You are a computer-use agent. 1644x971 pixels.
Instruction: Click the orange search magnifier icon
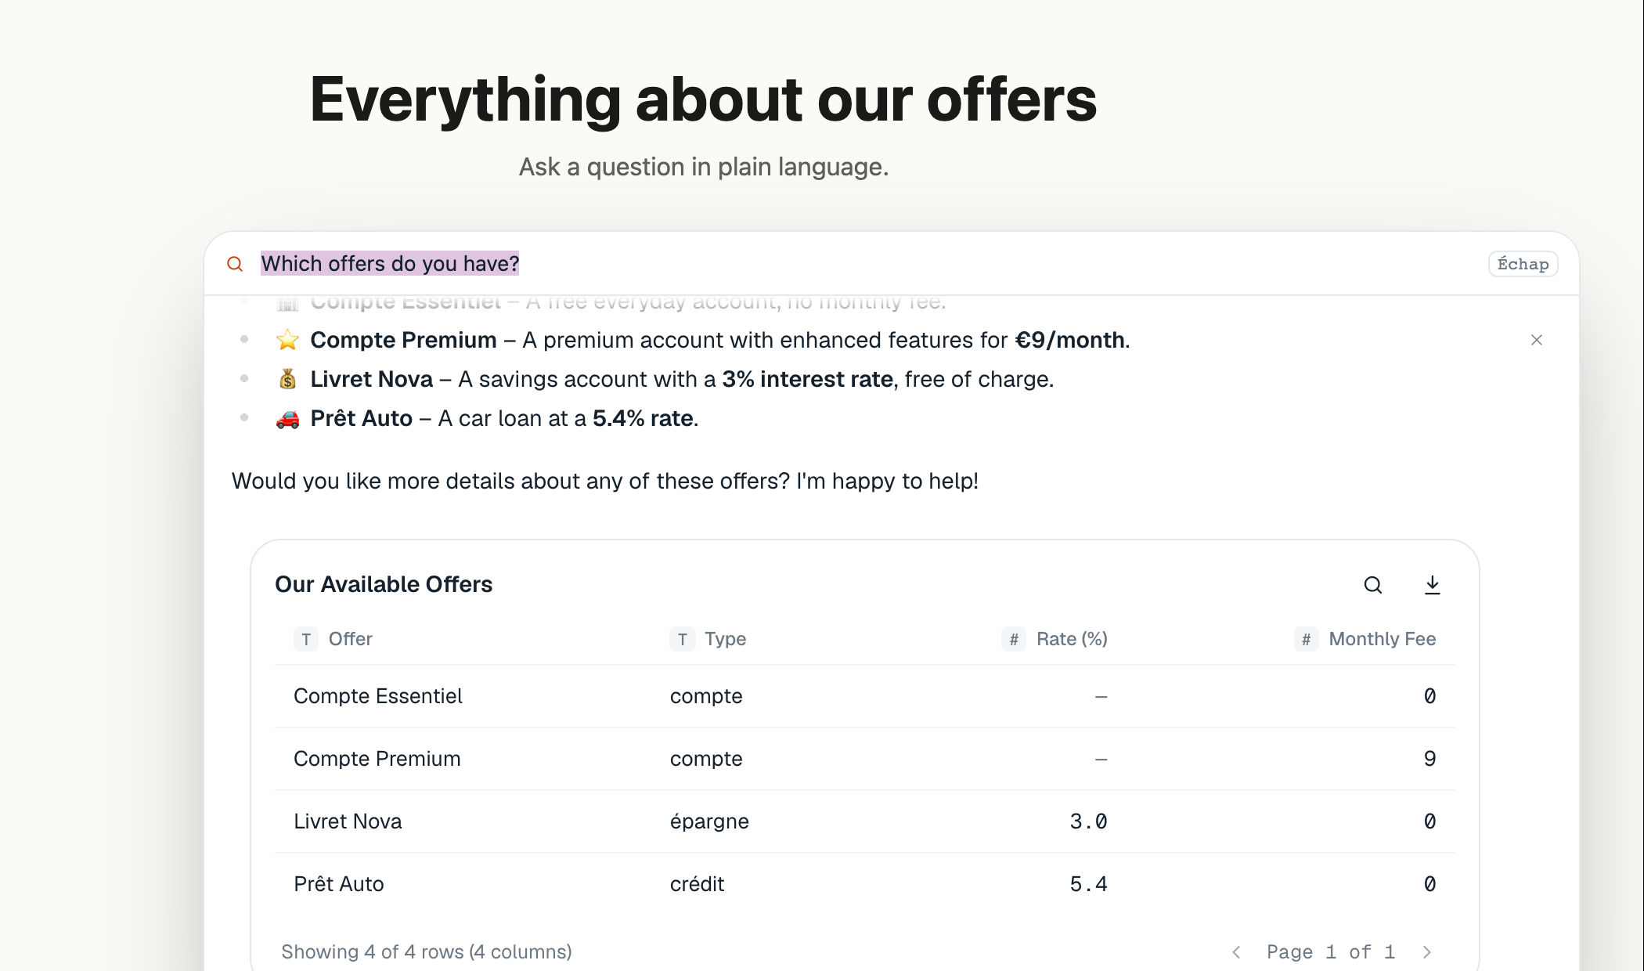(x=235, y=264)
